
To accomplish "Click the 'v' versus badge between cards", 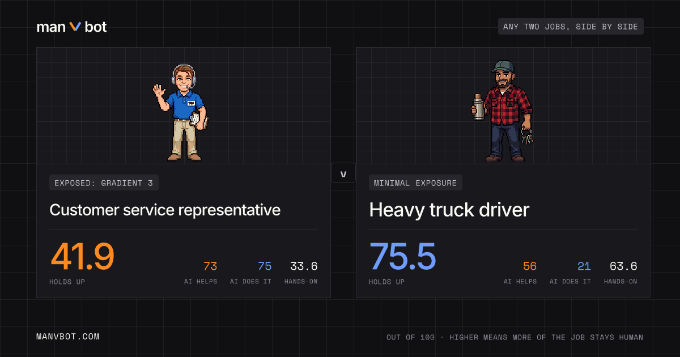I will coord(343,173).
